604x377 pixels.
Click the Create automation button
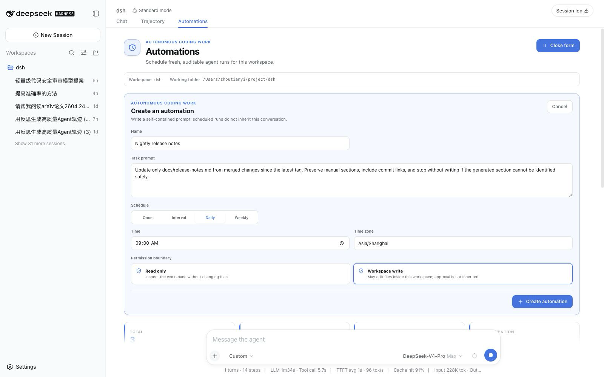click(542, 302)
